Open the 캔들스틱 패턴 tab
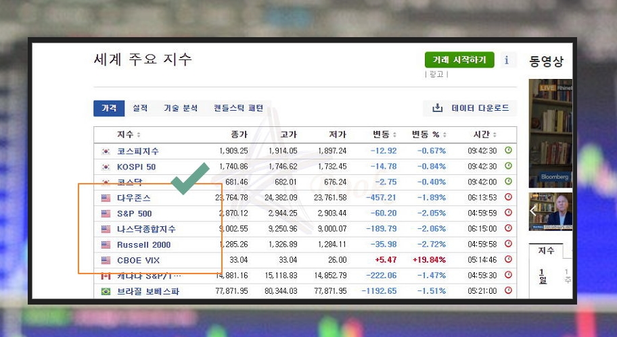Image resolution: width=617 pixels, height=337 pixels. [238, 108]
